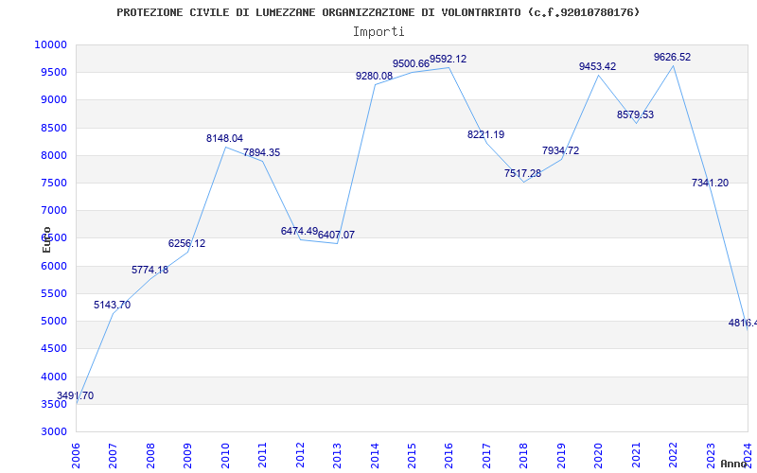Select data label 9453.42
Viewport: 757px width, 473px height.
pyautogui.click(x=598, y=66)
